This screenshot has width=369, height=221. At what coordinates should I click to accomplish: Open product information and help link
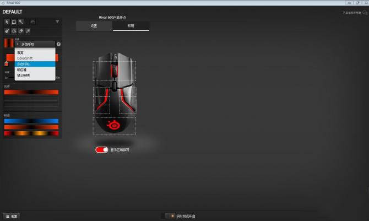[x=351, y=13]
